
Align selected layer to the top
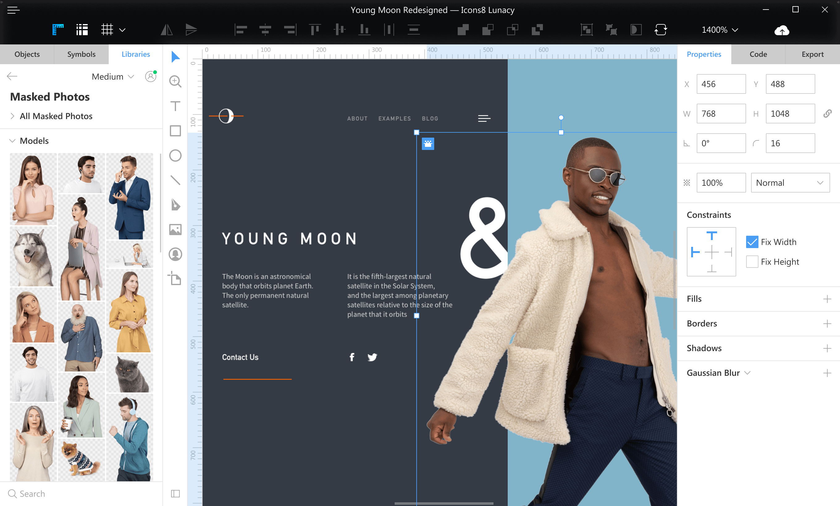(x=315, y=30)
